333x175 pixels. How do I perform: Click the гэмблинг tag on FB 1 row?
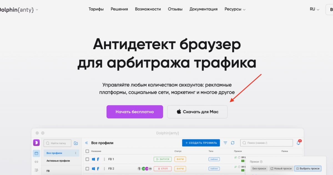tap(214, 159)
